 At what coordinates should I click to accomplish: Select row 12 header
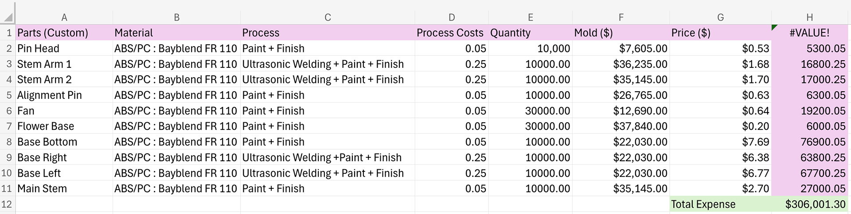8,204
